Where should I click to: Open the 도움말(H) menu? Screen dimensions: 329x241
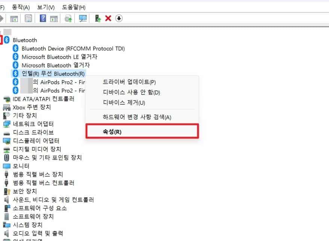point(73,7)
